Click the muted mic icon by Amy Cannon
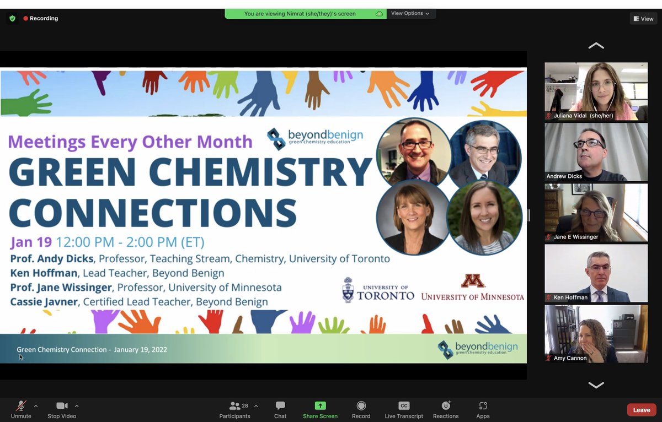This screenshot has width=662, height=422. tap(549, 358)
